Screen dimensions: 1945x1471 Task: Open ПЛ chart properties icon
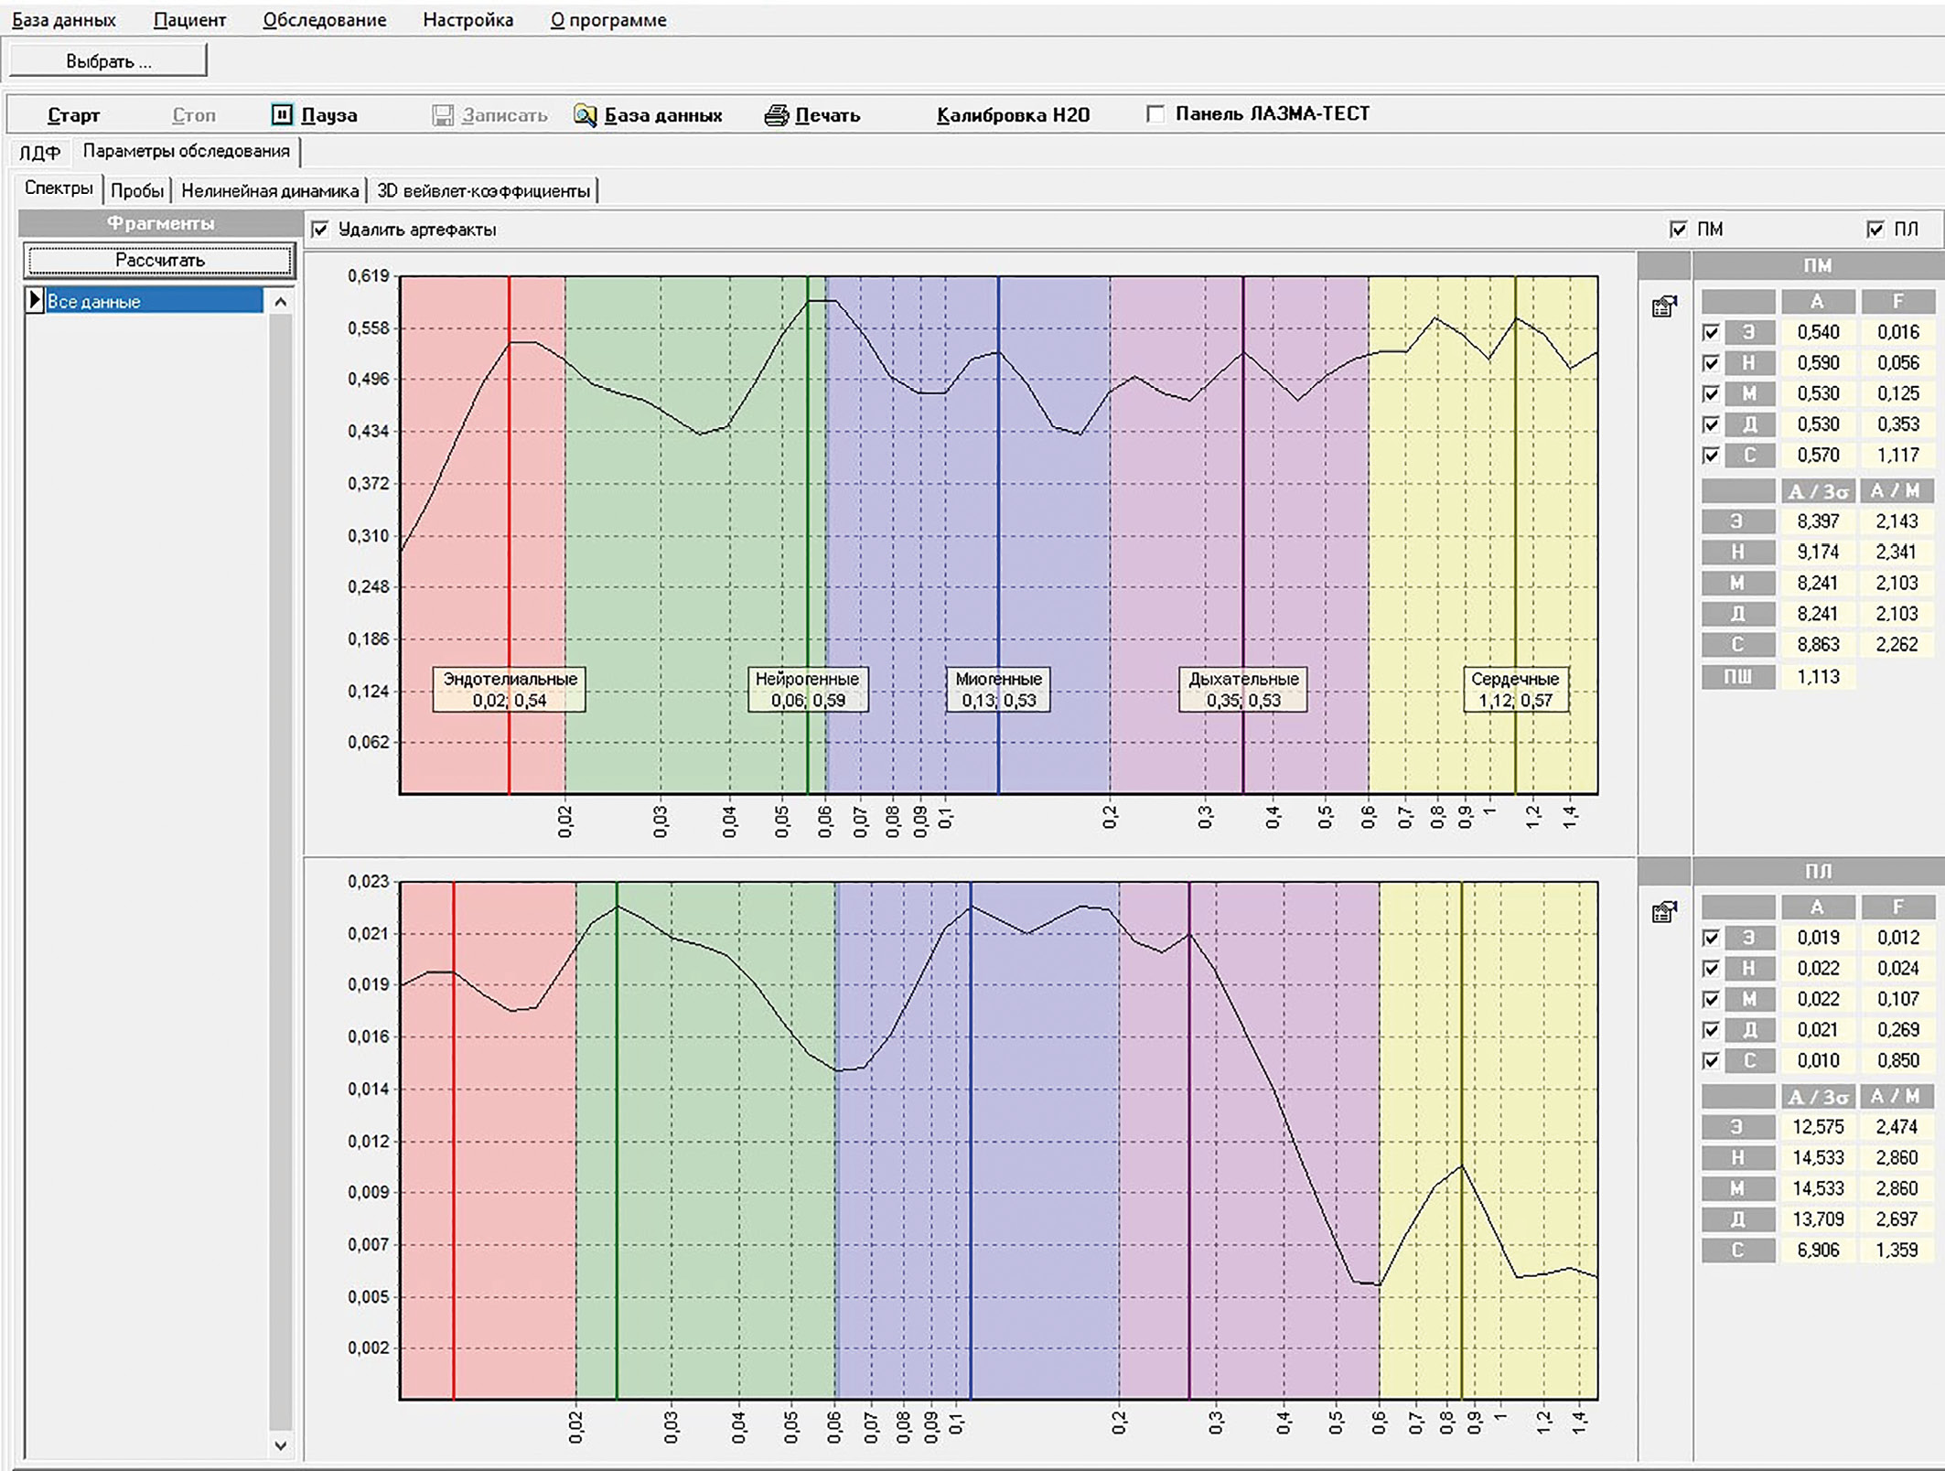tap(1664, 912)
